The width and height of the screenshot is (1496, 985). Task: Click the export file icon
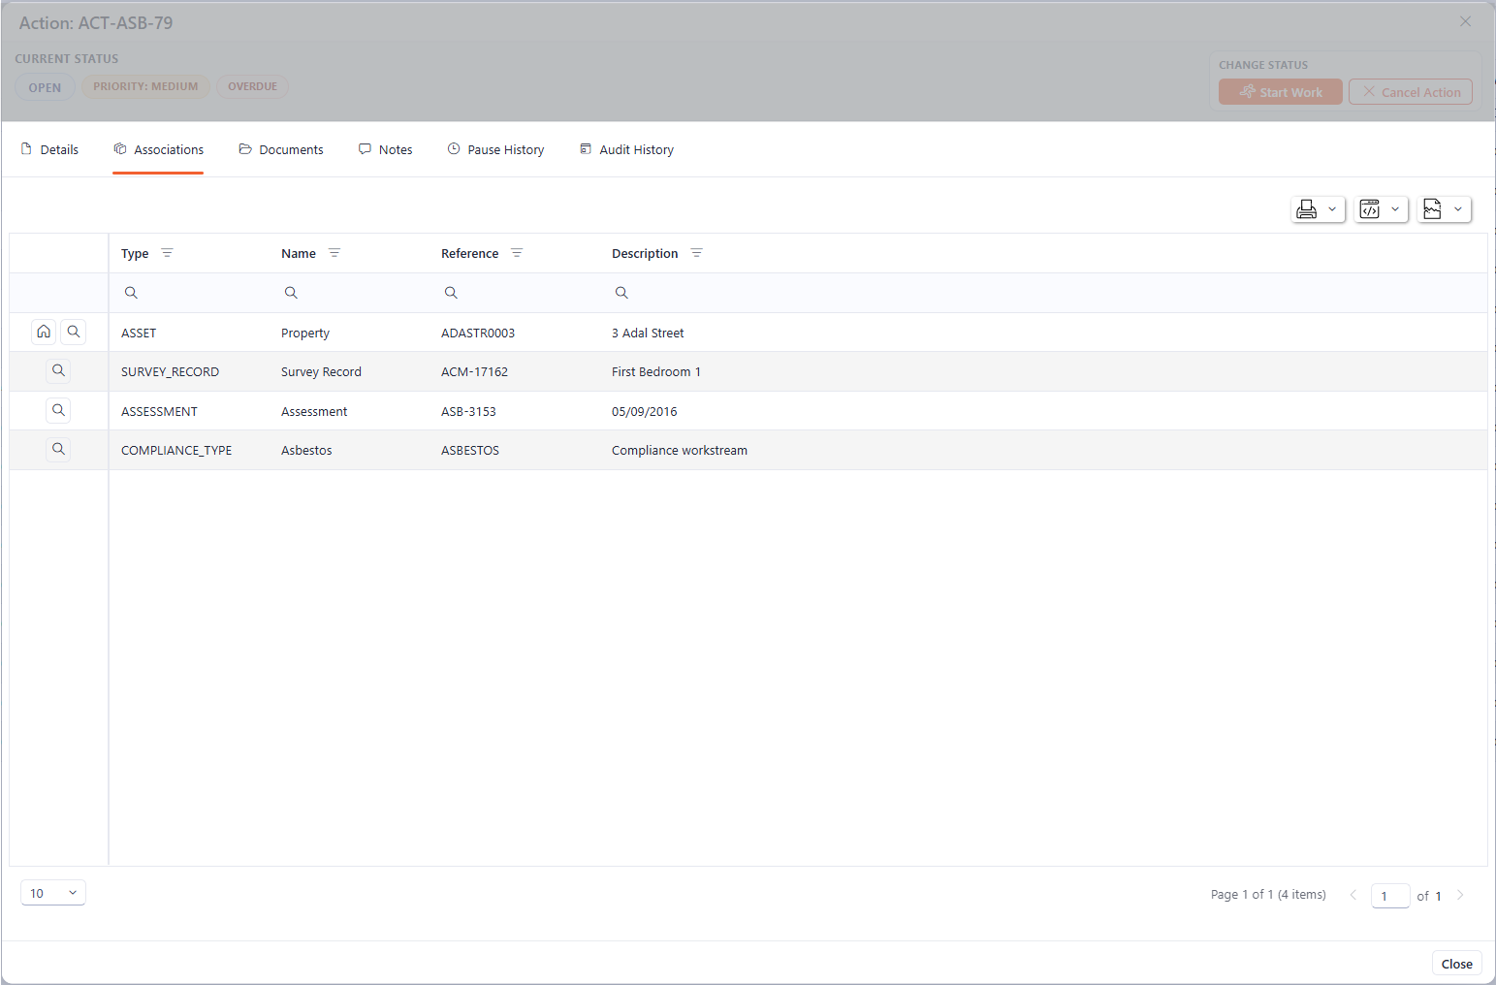[x=1433, y=208]
